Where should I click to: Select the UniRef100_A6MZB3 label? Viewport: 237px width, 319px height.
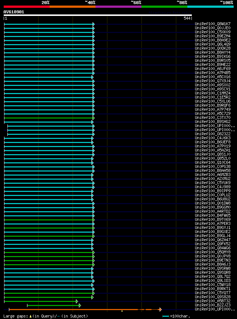[213, 175]
